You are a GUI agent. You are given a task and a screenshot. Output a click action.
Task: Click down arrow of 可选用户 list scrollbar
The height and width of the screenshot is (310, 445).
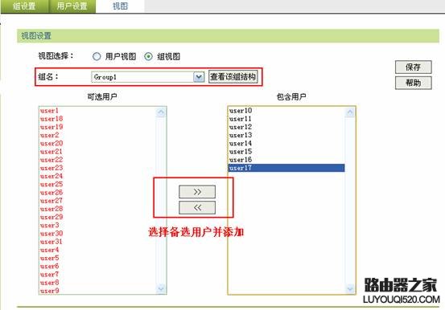point(161,289)
